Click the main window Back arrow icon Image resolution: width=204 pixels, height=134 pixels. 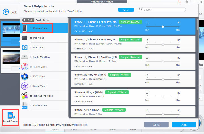pyautogui.click(x=6, y=12)
